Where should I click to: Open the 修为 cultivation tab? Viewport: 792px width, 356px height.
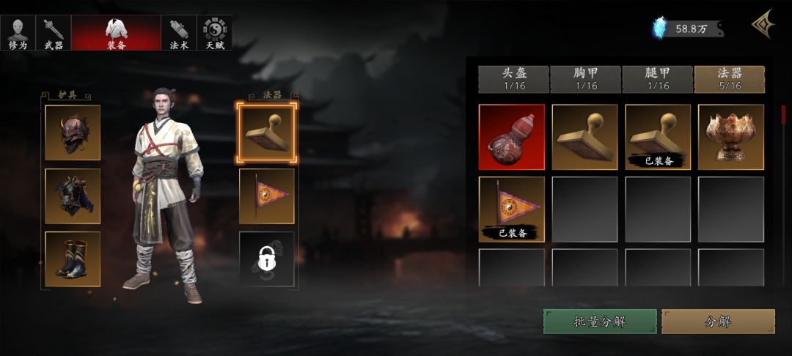[18, 33]
